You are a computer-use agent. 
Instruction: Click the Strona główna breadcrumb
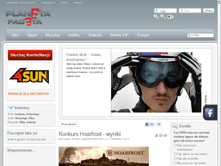tap(68, 124)
